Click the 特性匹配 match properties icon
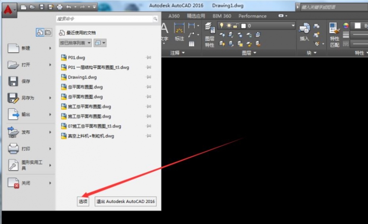The width and height of the screenshot is (368, 224). click(335, 35)
